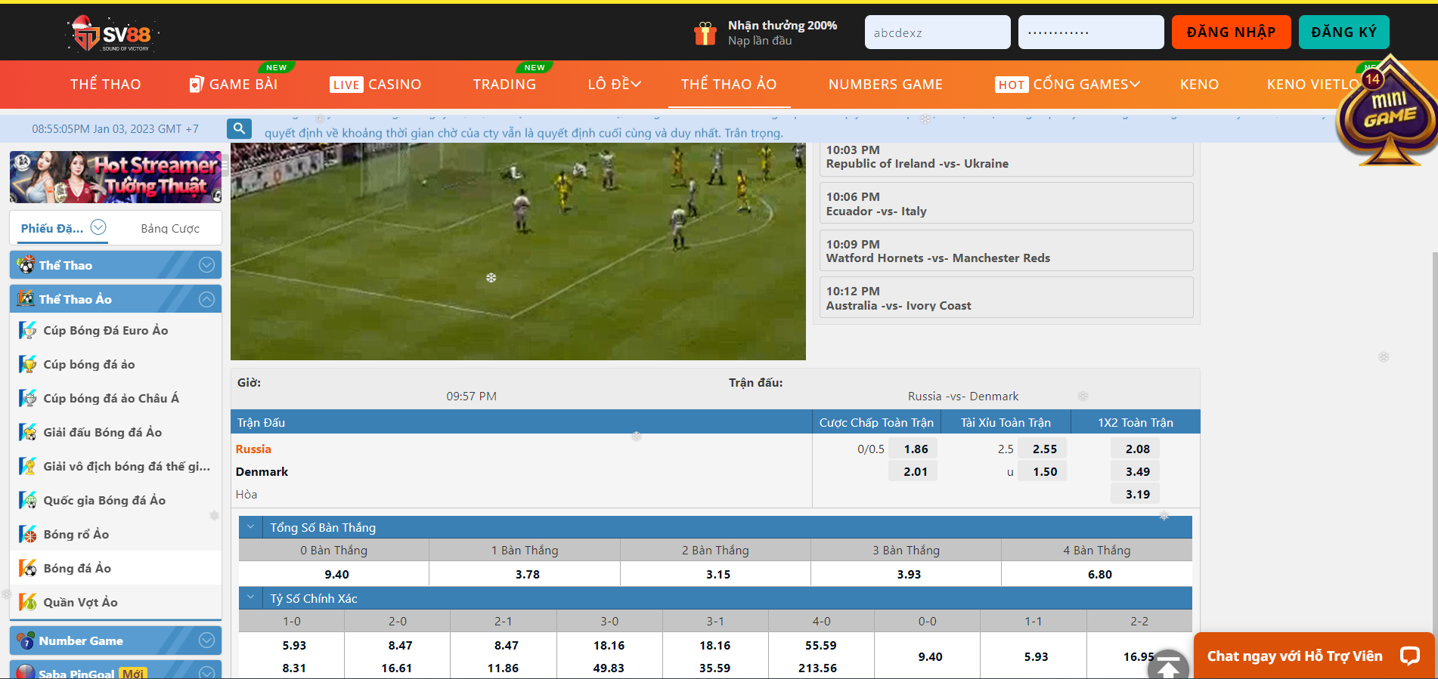Click the Giải vô địch bóng đá icon
Viewport: 1438px width, 679px height.
pyautogui.click(x=28, y=466)
